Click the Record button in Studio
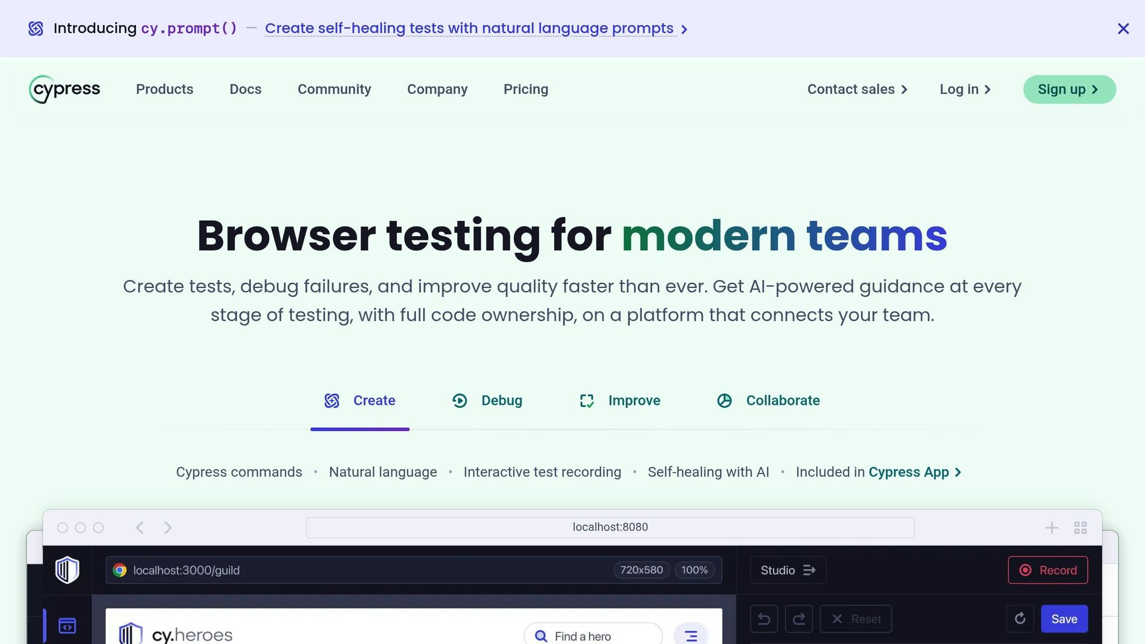This screenshot has height=644, width=1145. (1048, 570)
